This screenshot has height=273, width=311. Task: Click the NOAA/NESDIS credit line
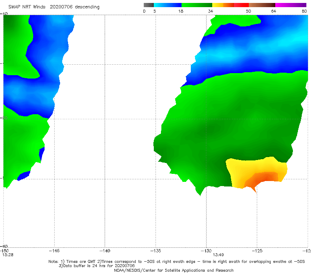point(174,270)
